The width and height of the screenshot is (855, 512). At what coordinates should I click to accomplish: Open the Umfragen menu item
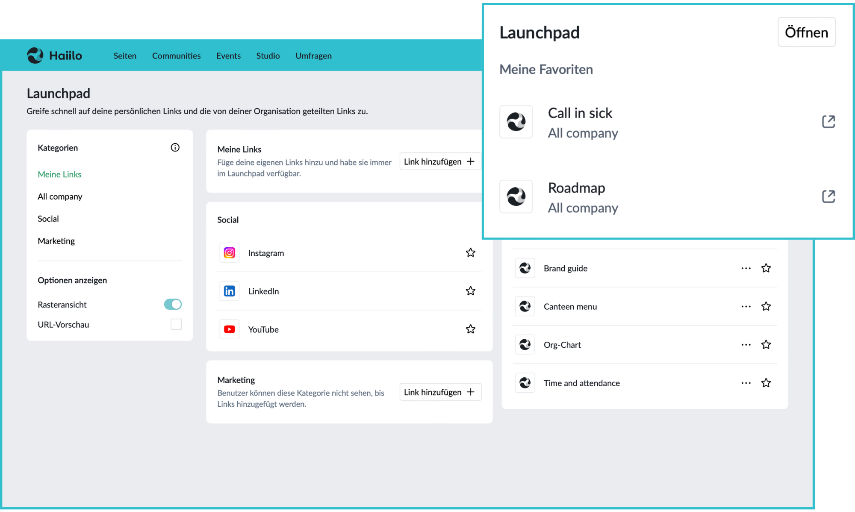[x=313, y=55]
